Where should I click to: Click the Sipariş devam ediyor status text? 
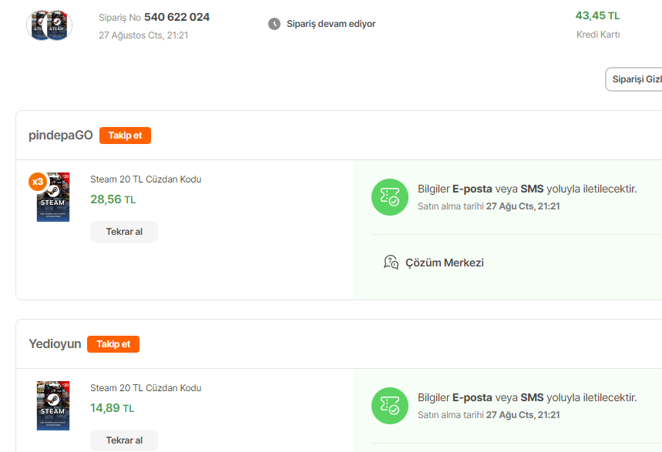coord(331,24)
